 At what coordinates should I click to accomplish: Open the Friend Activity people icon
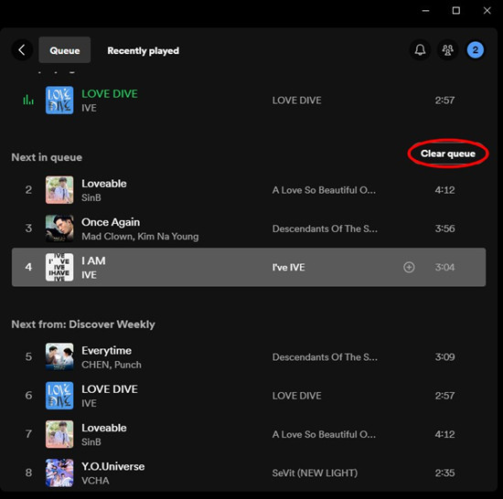coord(447,50)
